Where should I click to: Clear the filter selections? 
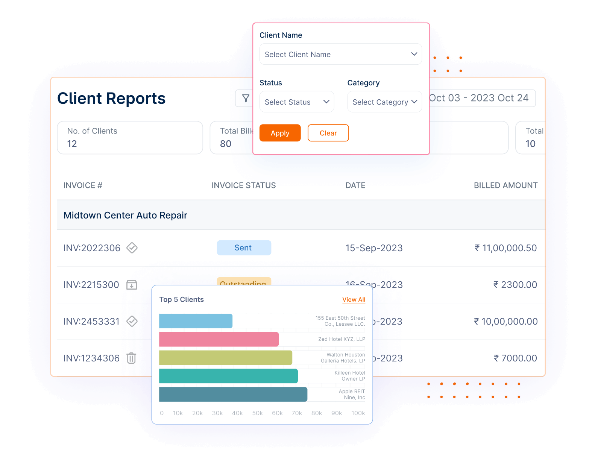[328, 133]
